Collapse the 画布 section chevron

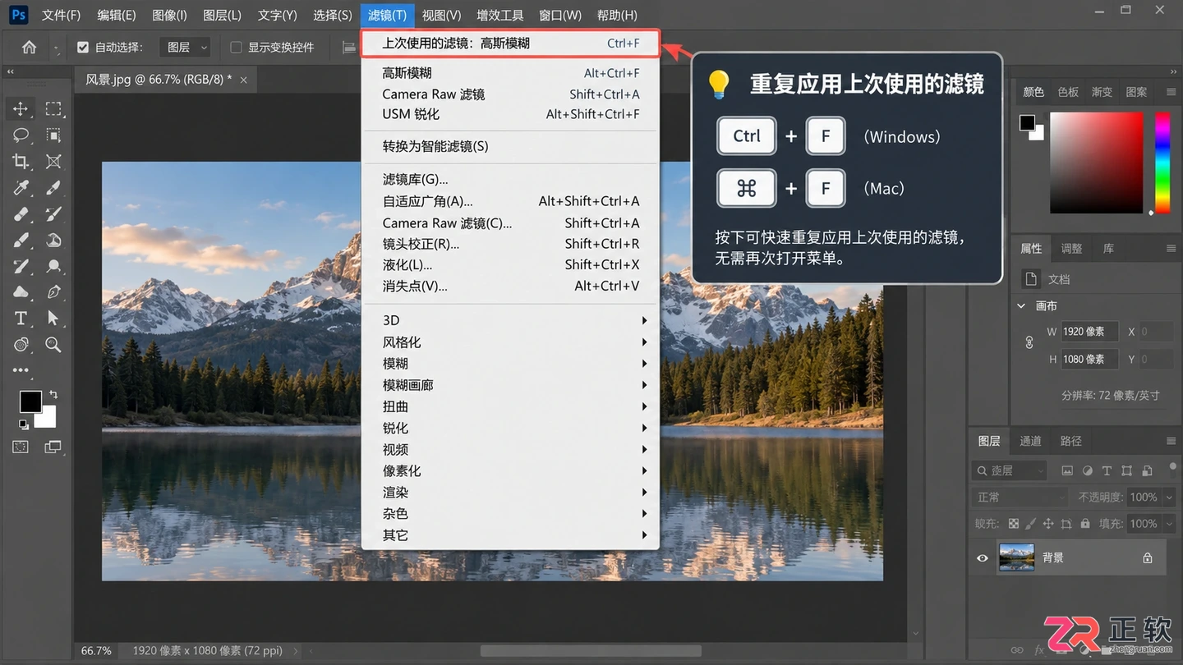1021,305
